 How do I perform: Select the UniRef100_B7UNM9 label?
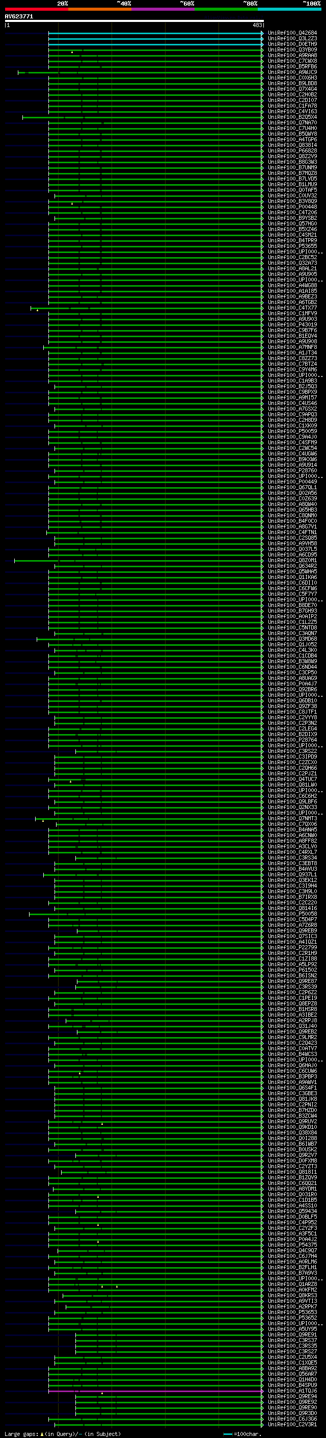coord(292,167)
